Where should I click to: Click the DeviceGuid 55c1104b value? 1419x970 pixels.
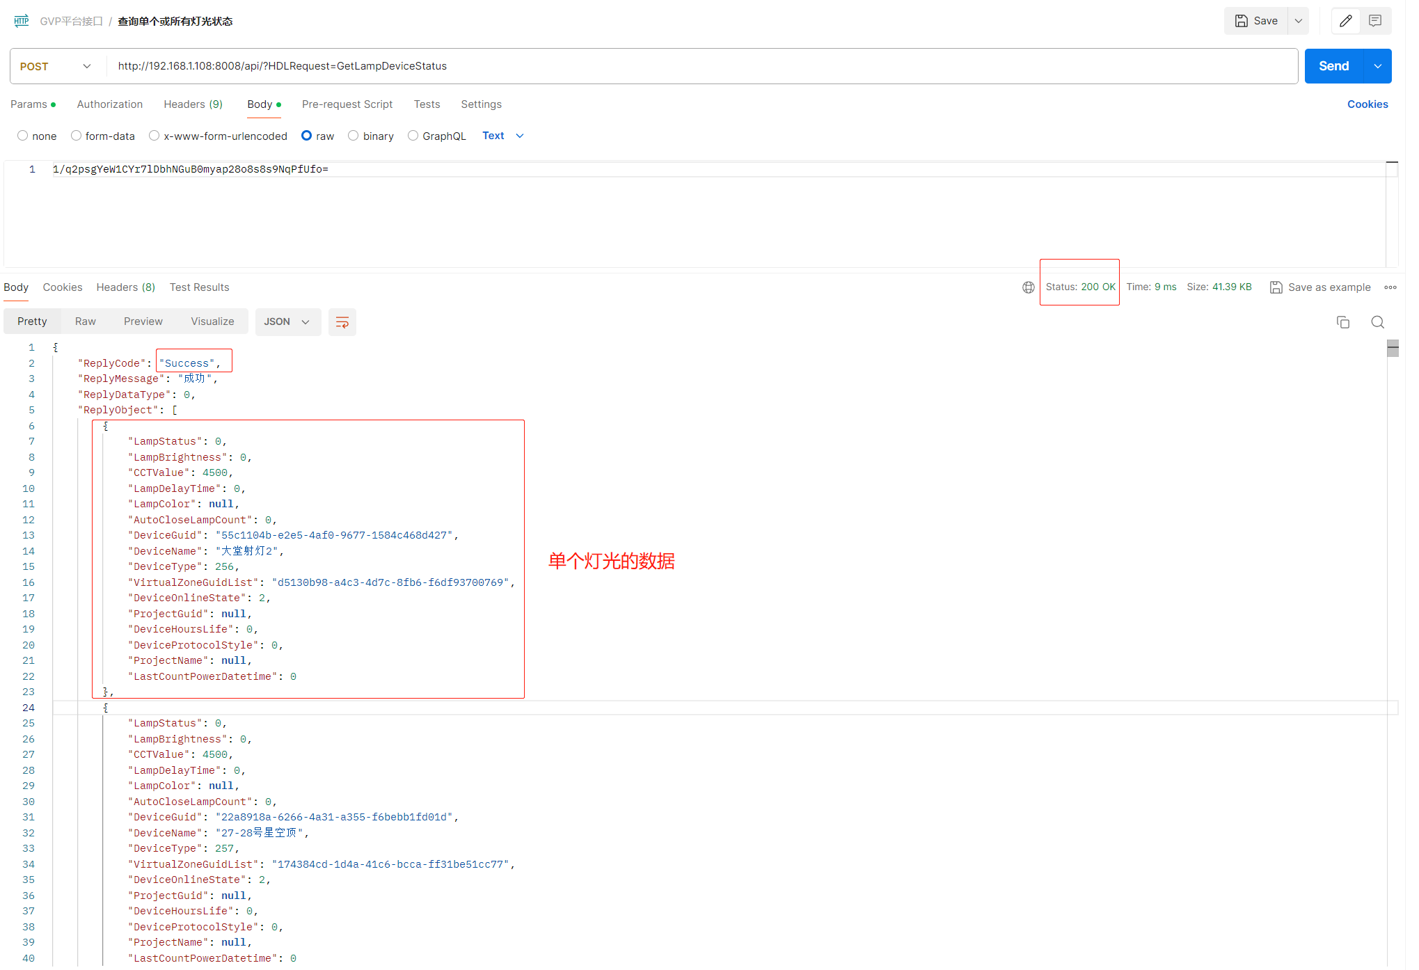click(x=334, y=536)
